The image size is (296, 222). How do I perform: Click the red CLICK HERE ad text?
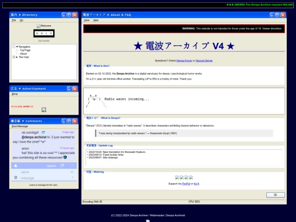point(22,107)
